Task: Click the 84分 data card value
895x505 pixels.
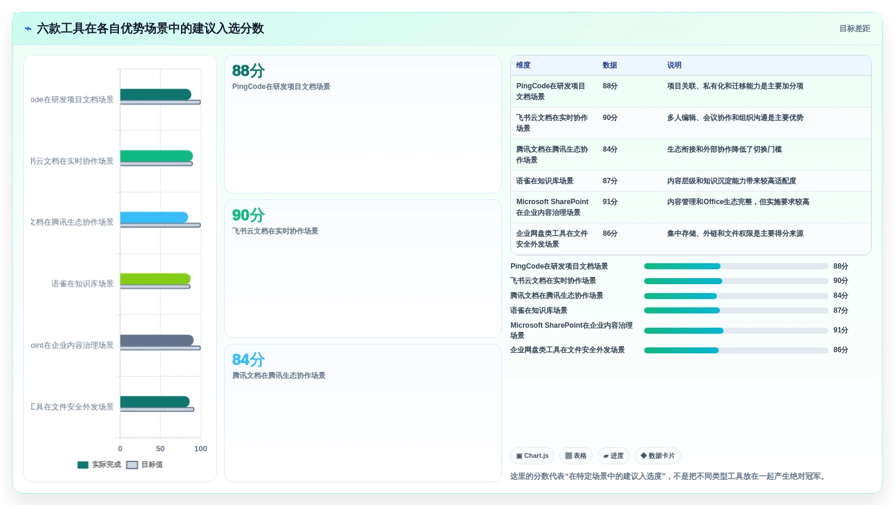Action: (x=249, y=360)
